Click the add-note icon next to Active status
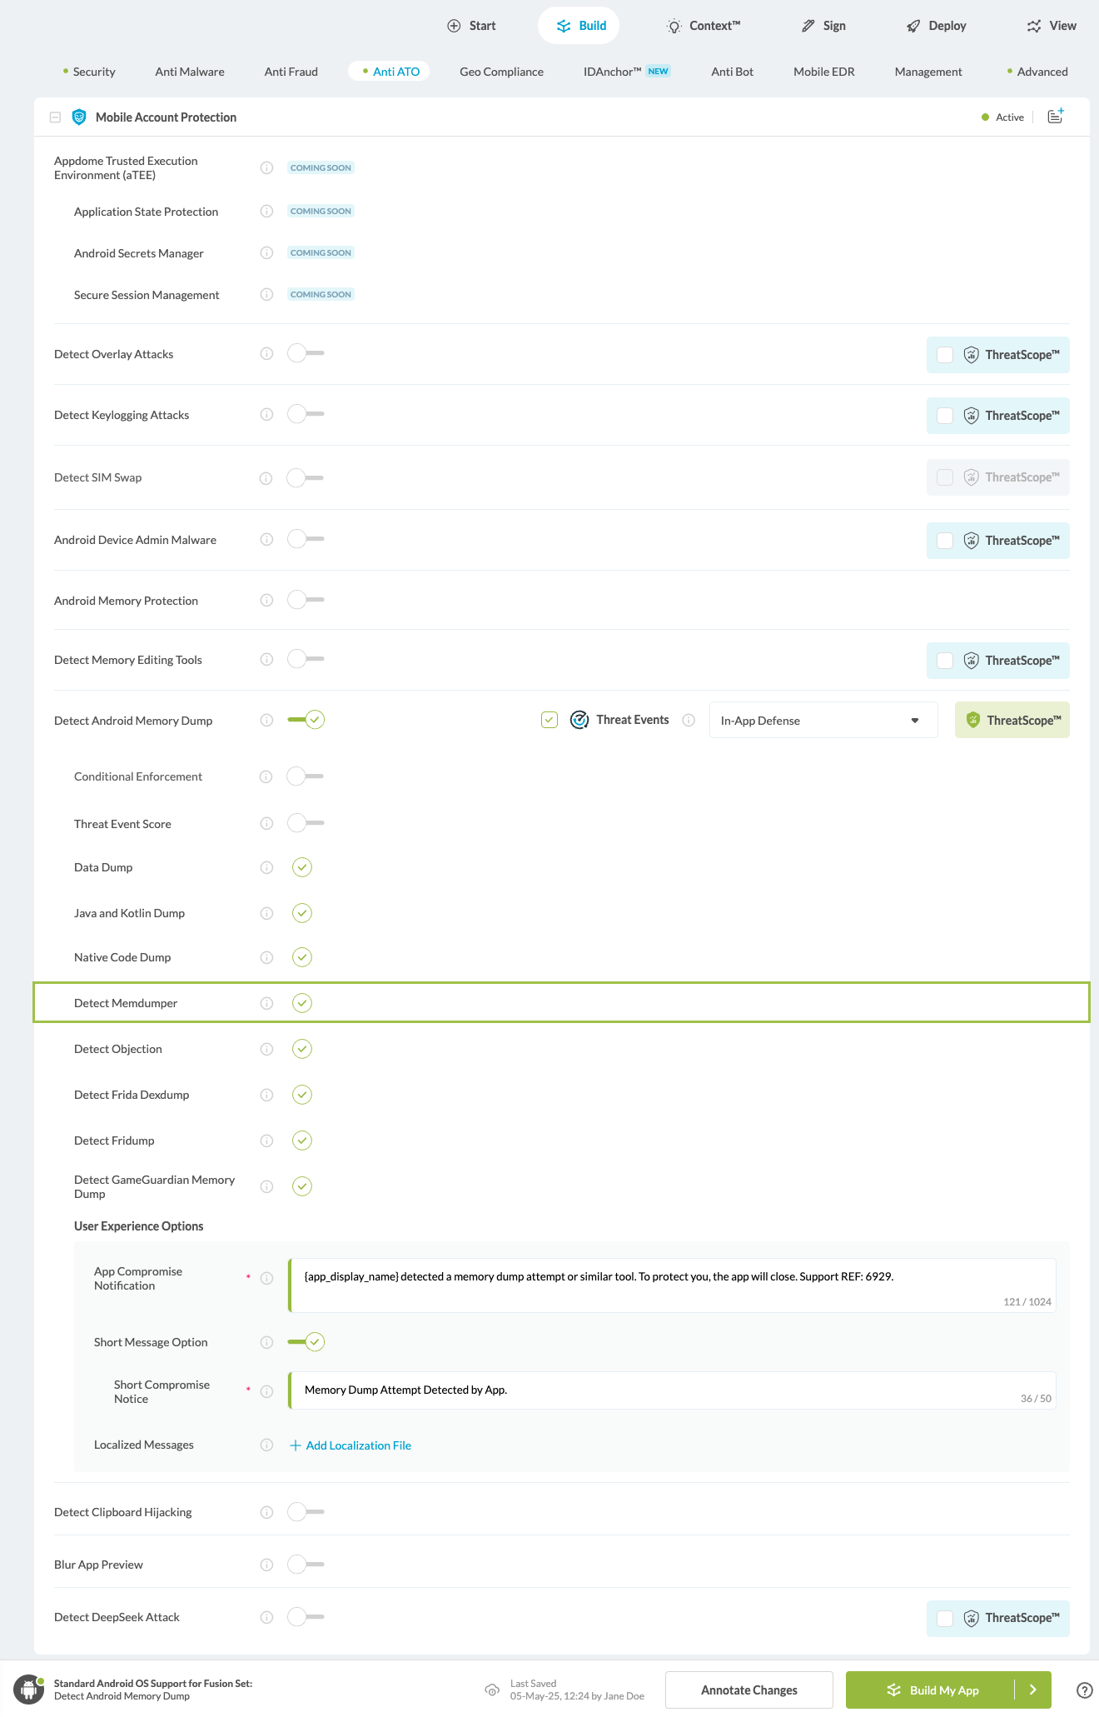The height and width of the screenshot is (1717, 1099). click(x=1054, y=117)
